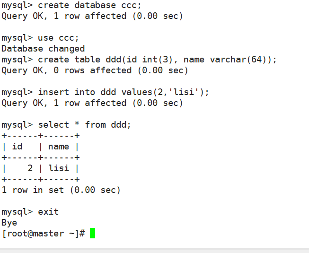
Task: Click the "name" column header in the result table
Action: [59, 147]
